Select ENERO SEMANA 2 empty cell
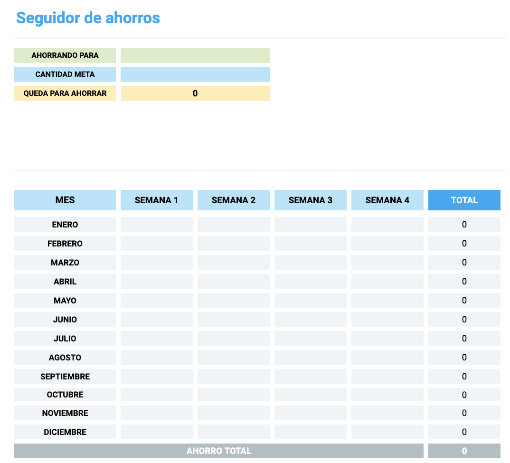 tap(234, 225)
